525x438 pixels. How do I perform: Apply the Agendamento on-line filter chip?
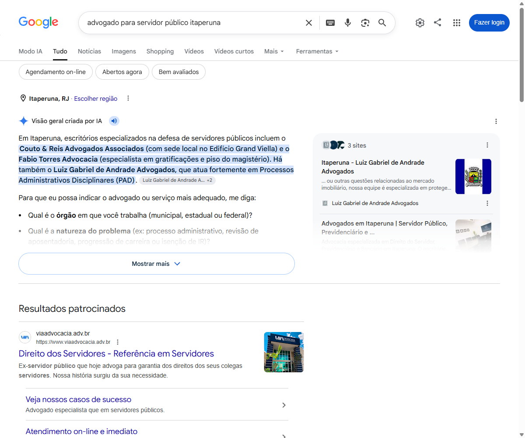tap(56, 72)
